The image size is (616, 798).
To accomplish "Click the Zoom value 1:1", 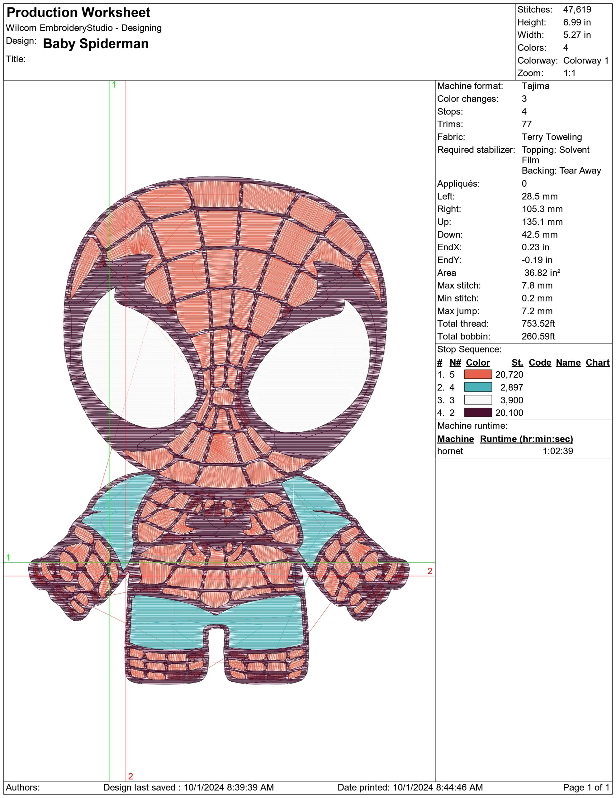I will pyautogui.click(x=569, y=73).
